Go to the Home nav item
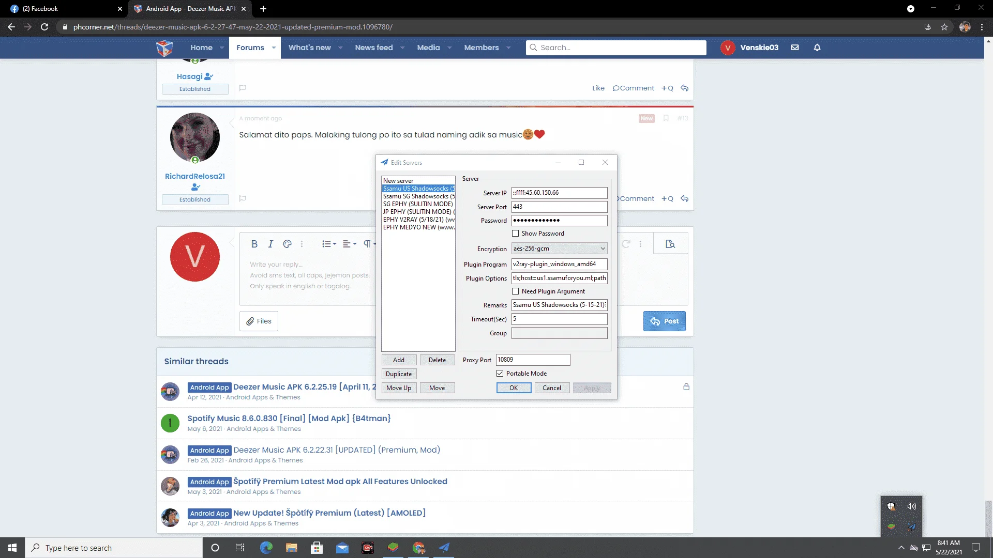The image size is (993, 558). pyautogui.click(x=201, y=48)
